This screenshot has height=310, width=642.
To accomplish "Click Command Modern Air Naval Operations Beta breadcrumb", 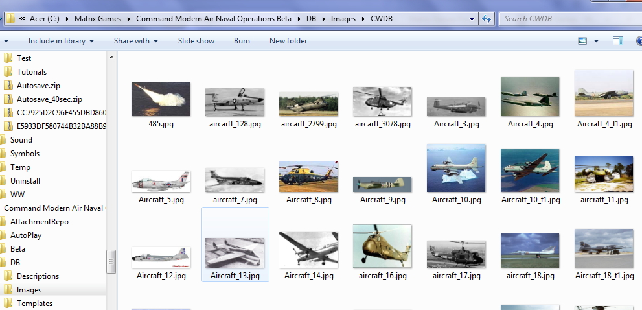I will tap(214, 19).
